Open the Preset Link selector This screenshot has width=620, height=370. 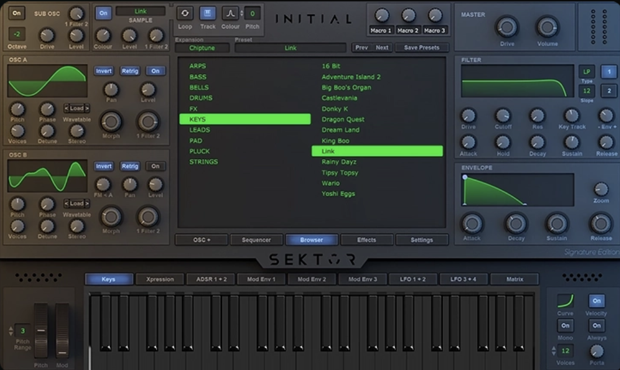291,48
